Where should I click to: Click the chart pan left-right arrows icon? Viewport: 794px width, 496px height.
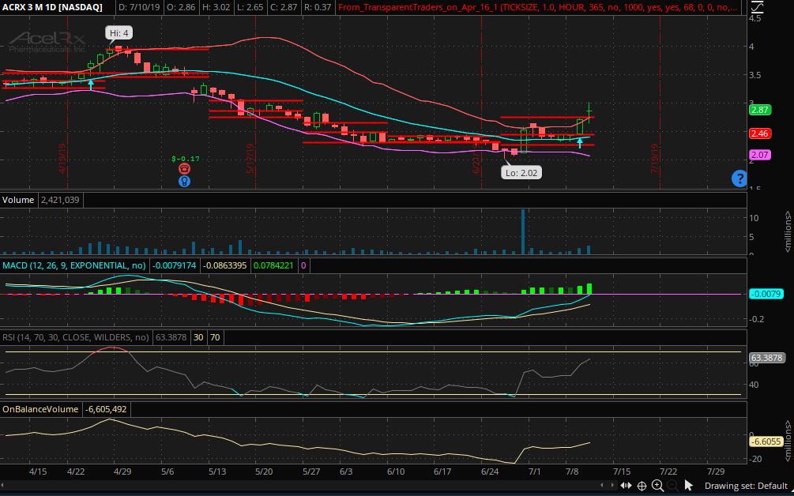626,486
